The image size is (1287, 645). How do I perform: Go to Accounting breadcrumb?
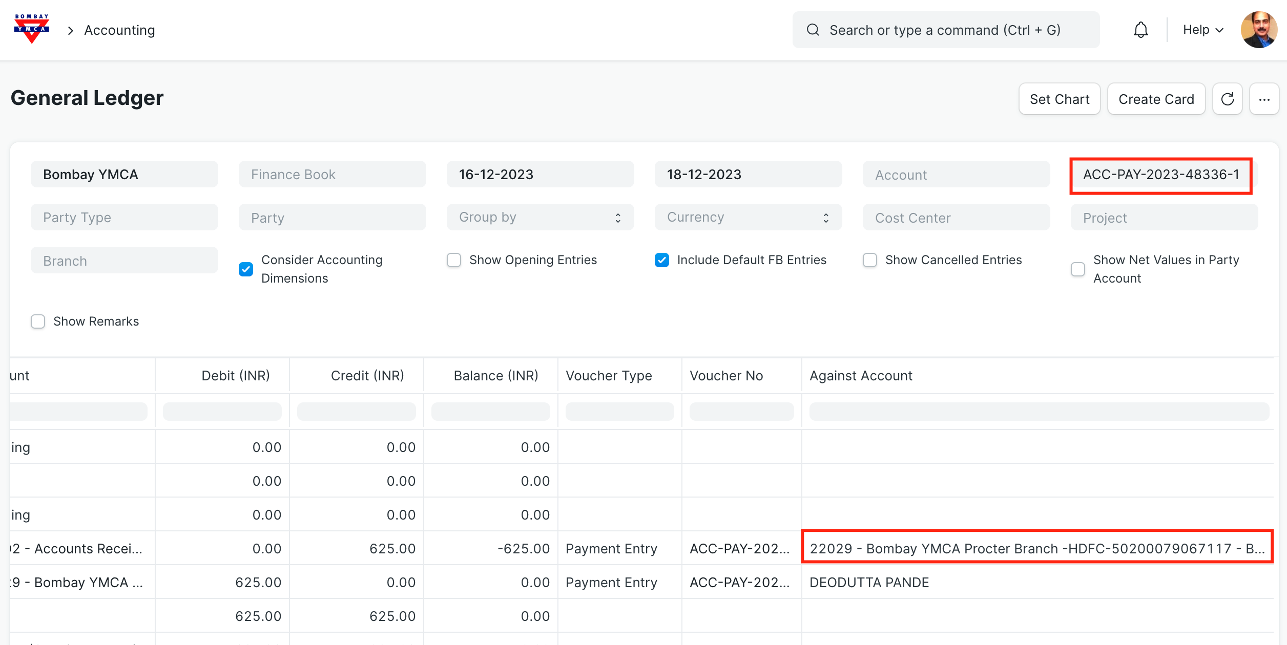point(119,31)
